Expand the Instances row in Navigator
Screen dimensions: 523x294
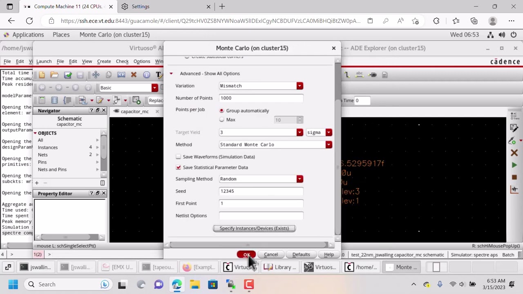97,147
